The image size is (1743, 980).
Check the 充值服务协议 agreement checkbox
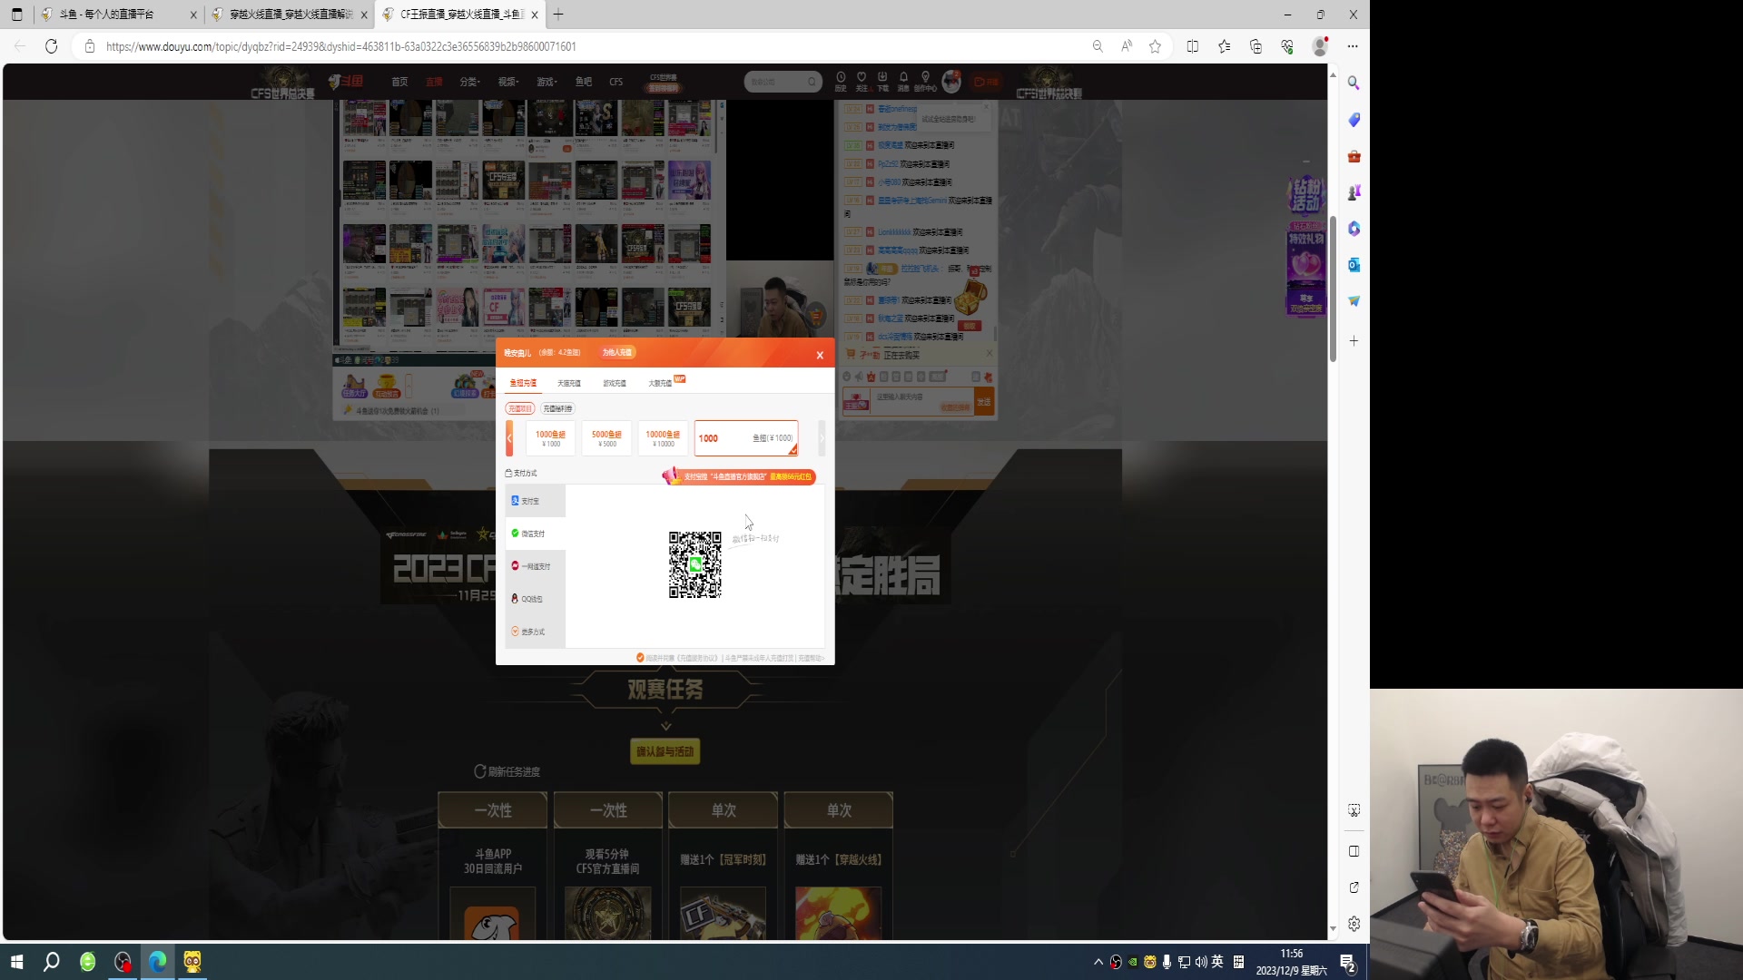640,658
